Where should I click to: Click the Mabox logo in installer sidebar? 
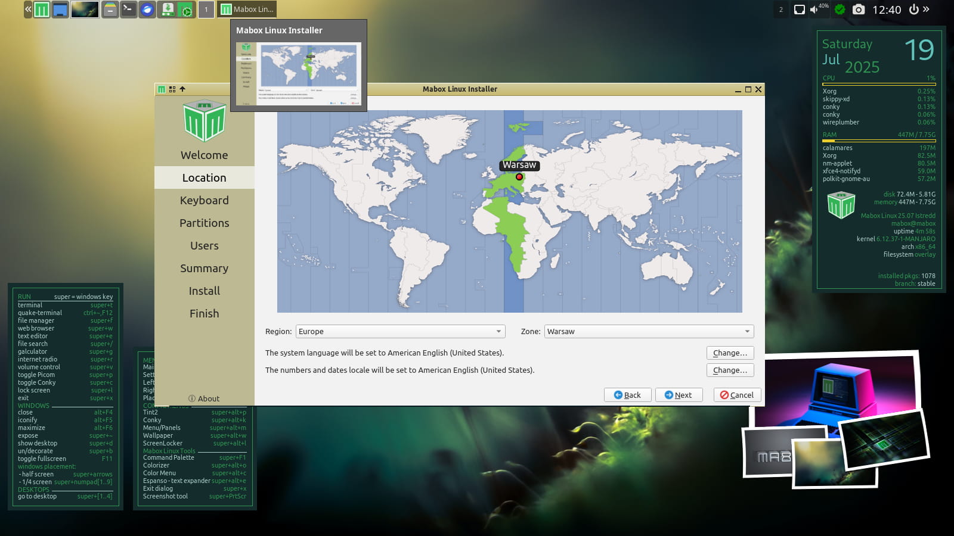click(205, 120)
